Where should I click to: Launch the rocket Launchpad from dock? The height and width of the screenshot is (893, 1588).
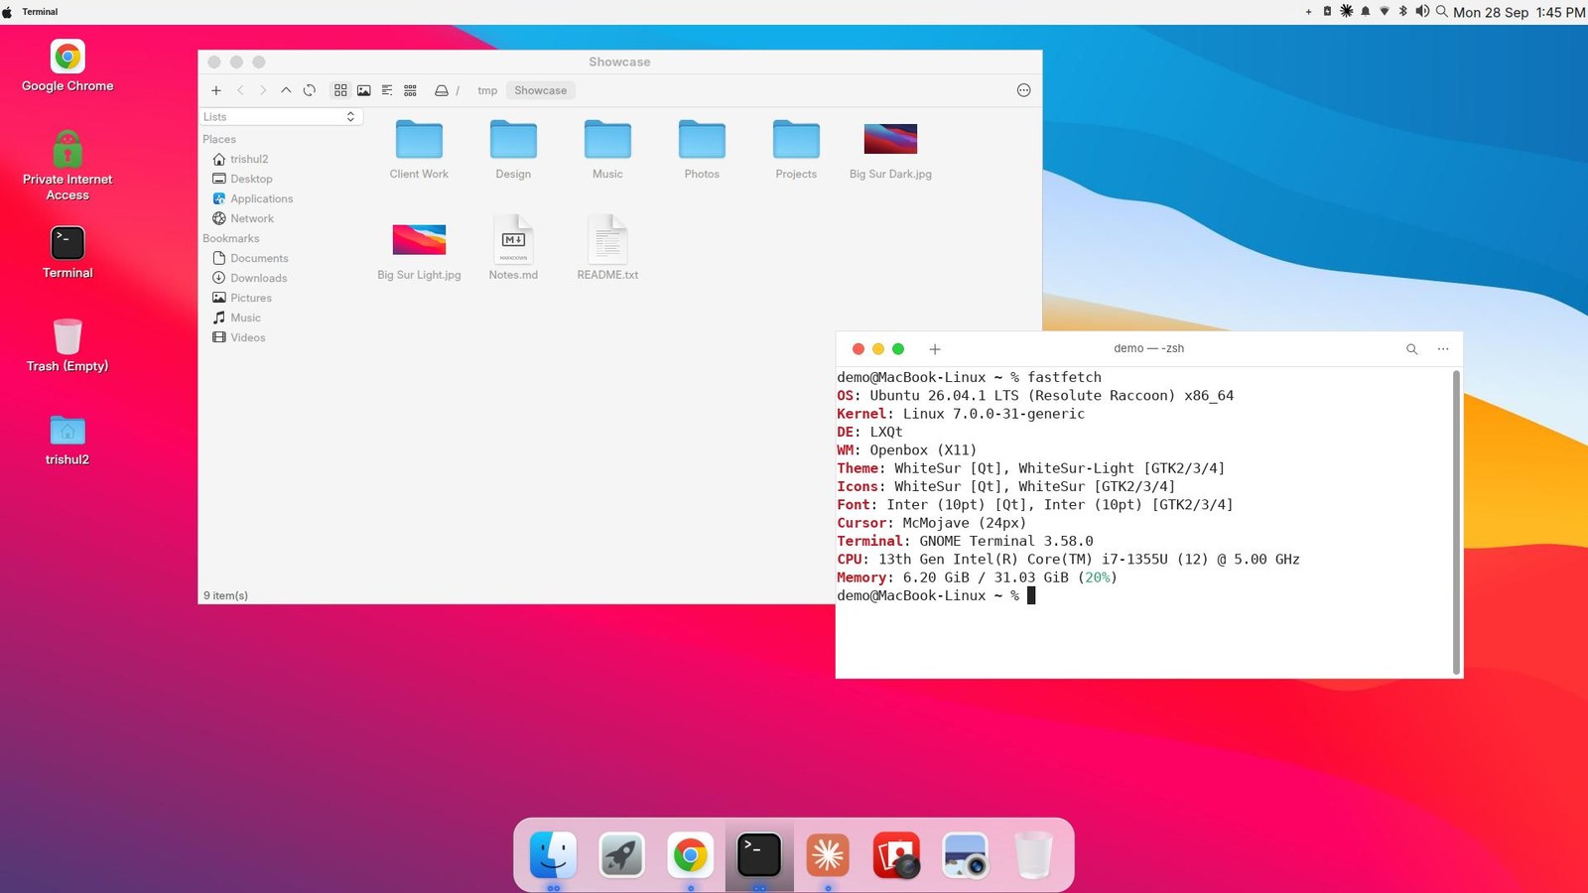pos(621,854)
